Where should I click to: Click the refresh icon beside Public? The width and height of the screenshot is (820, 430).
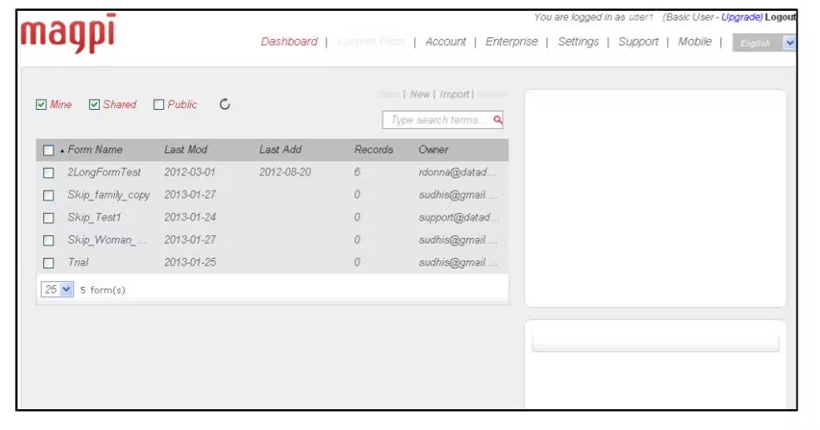[225, 105]
